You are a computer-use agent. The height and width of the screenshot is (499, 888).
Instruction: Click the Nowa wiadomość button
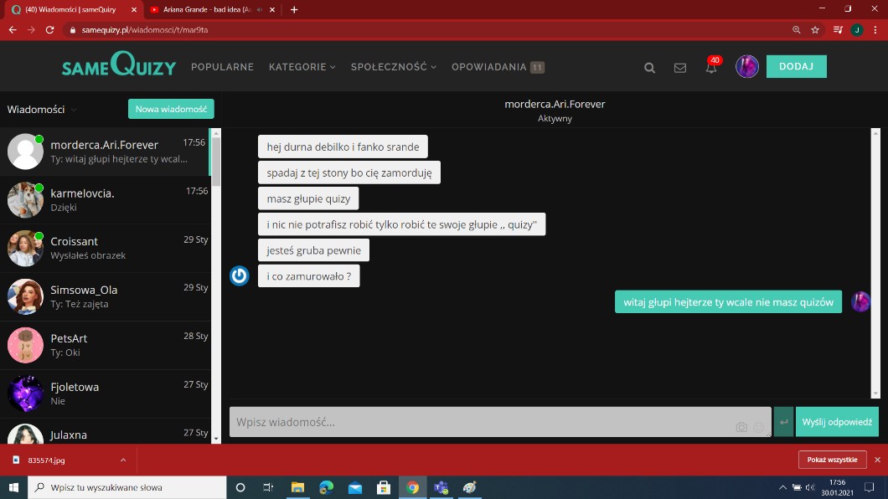pyautogui.click(x=171, y=109)
